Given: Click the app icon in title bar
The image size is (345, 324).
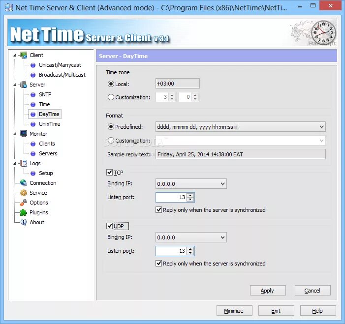Looking at the screenshot, I should click(x=9, y=7).
